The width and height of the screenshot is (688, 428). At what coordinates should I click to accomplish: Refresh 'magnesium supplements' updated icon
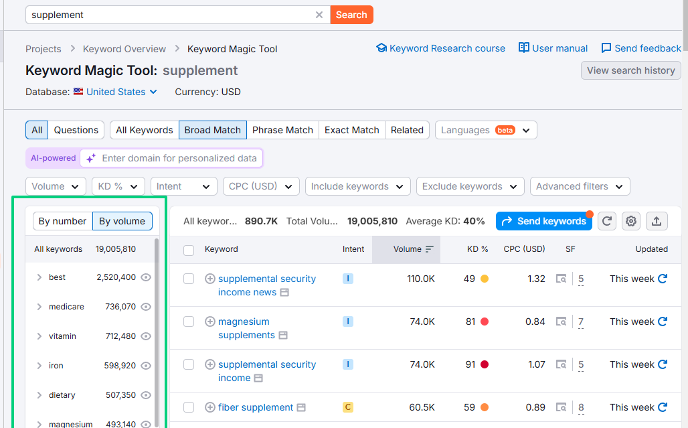click(663, 322)
